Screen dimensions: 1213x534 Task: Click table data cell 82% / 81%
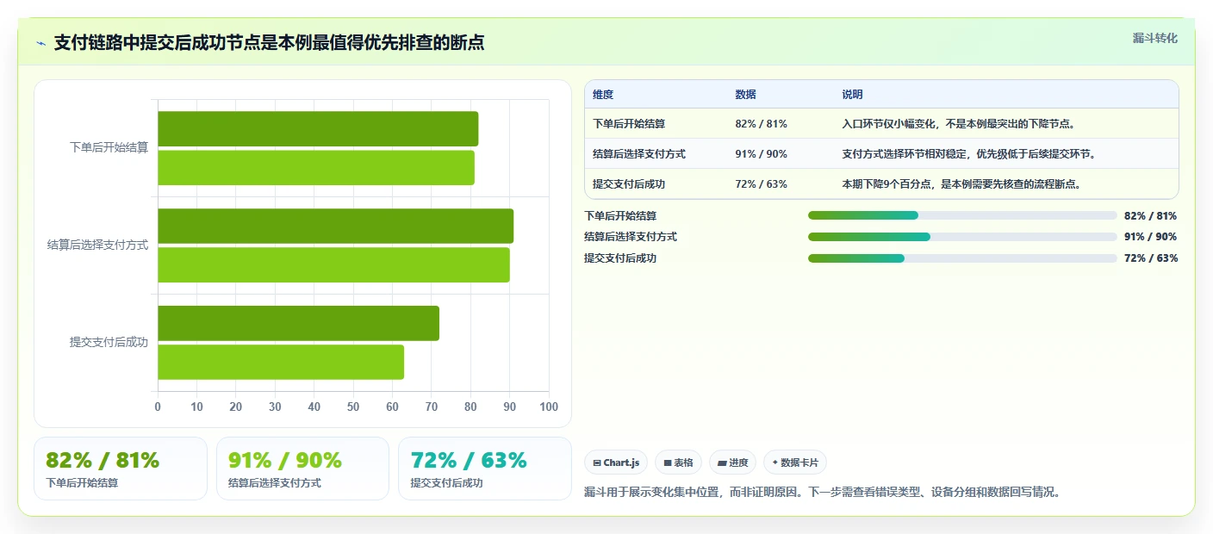[x=762, y=124]
